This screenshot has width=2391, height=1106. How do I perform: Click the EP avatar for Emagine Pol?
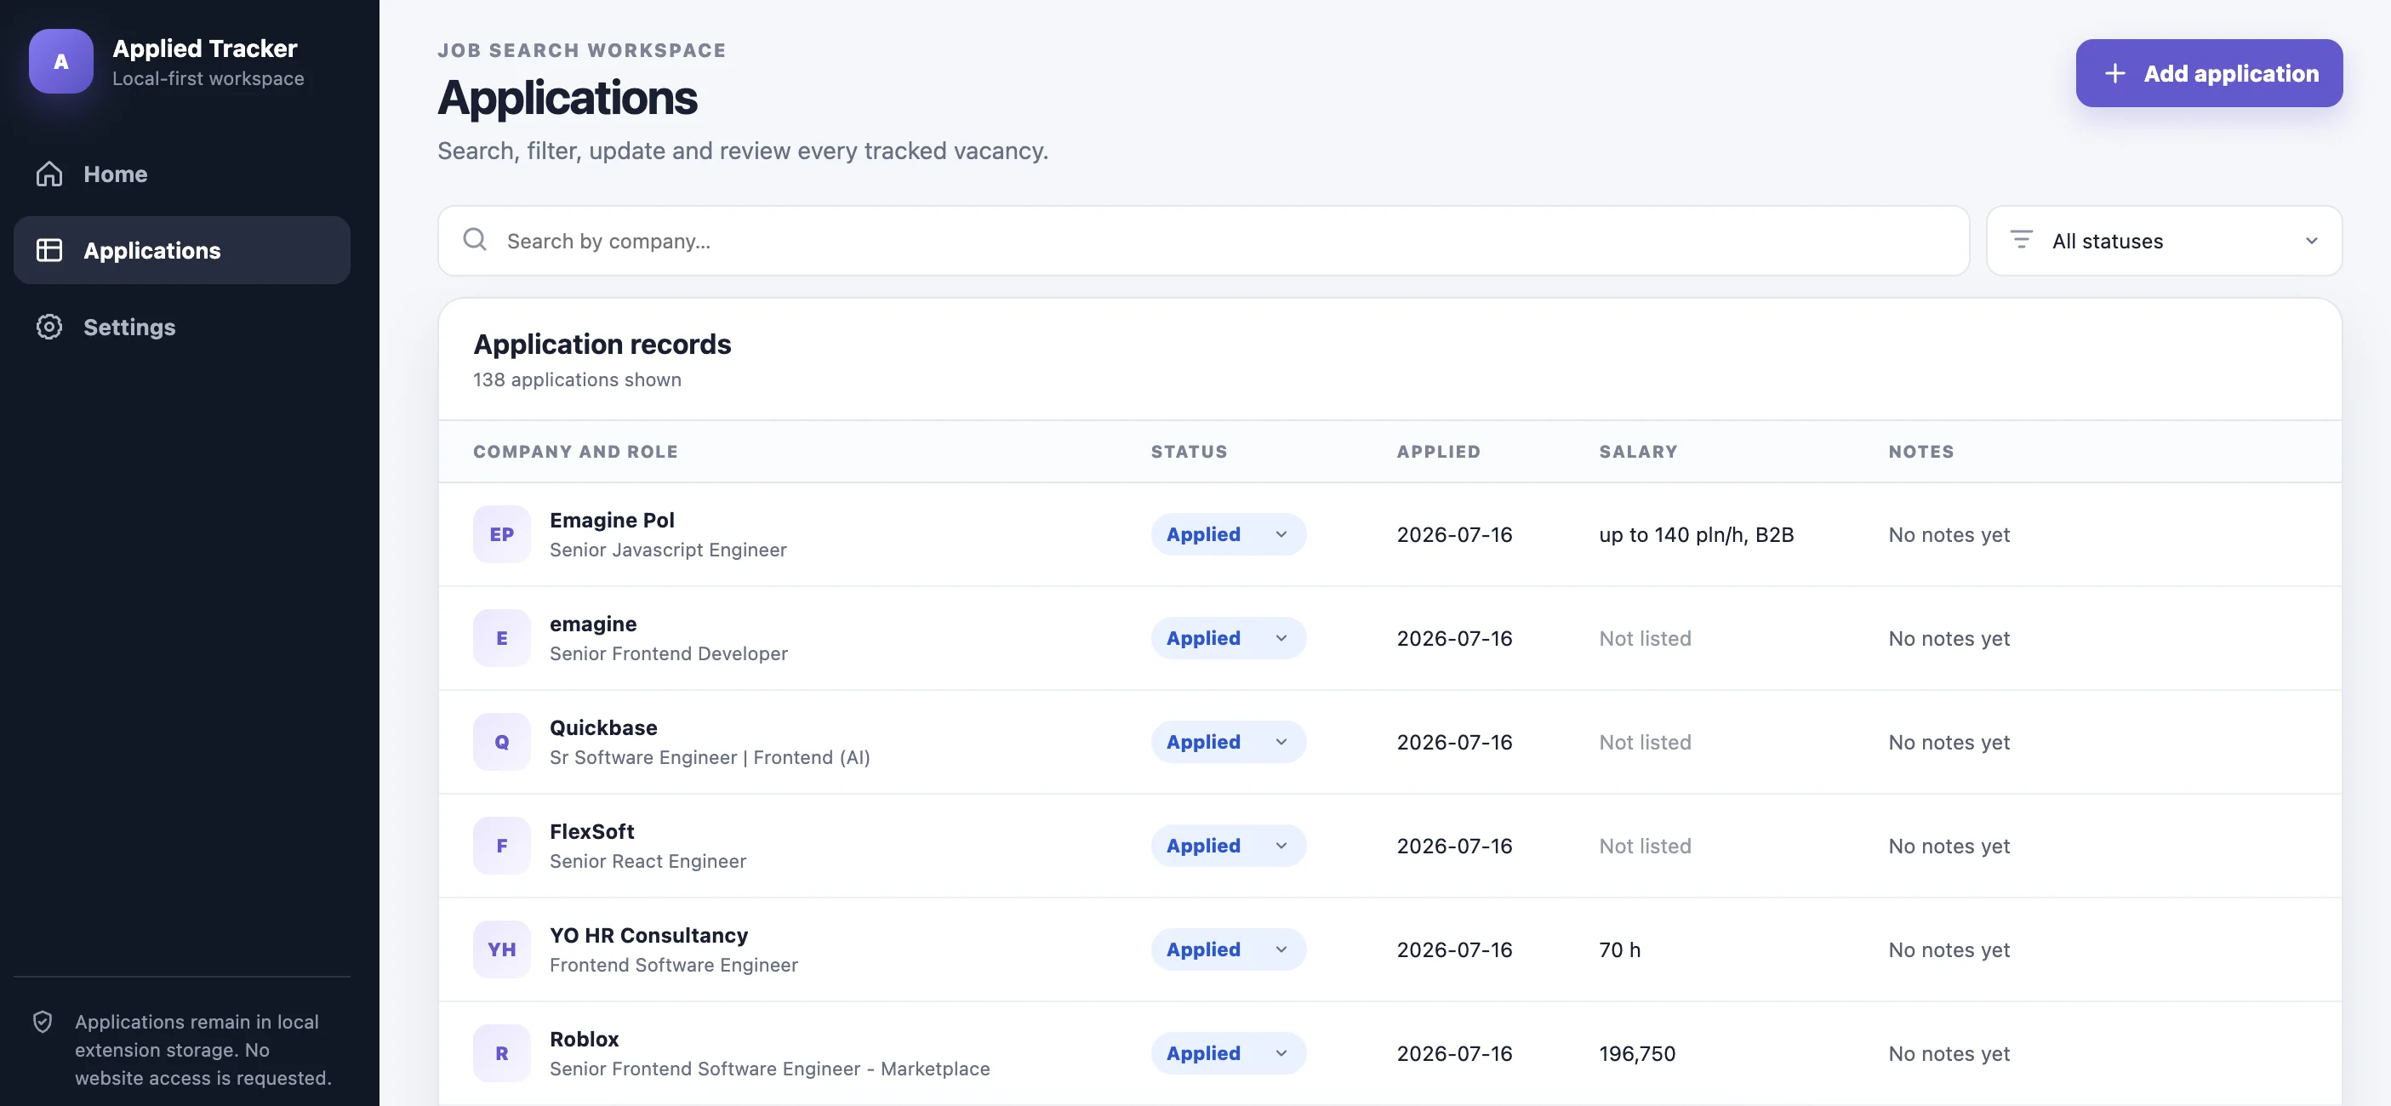point(501,533)
